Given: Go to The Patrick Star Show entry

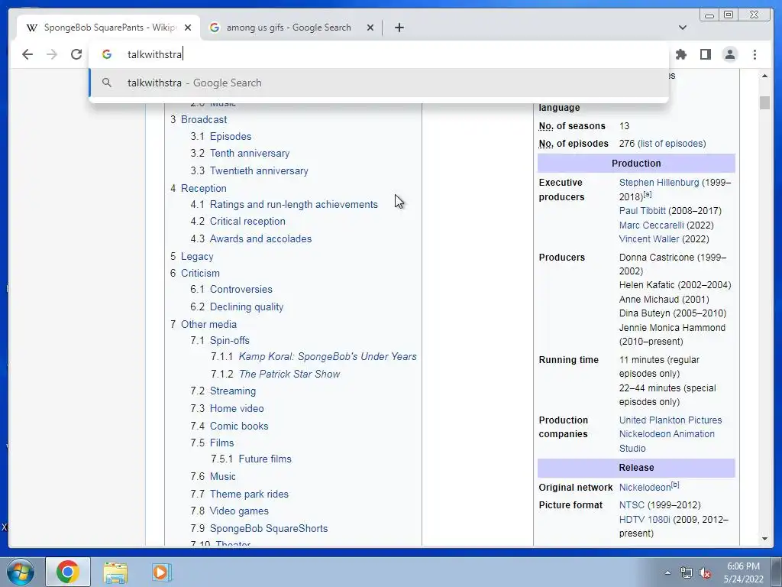Looking at the screenshot, I should (289, 374).
